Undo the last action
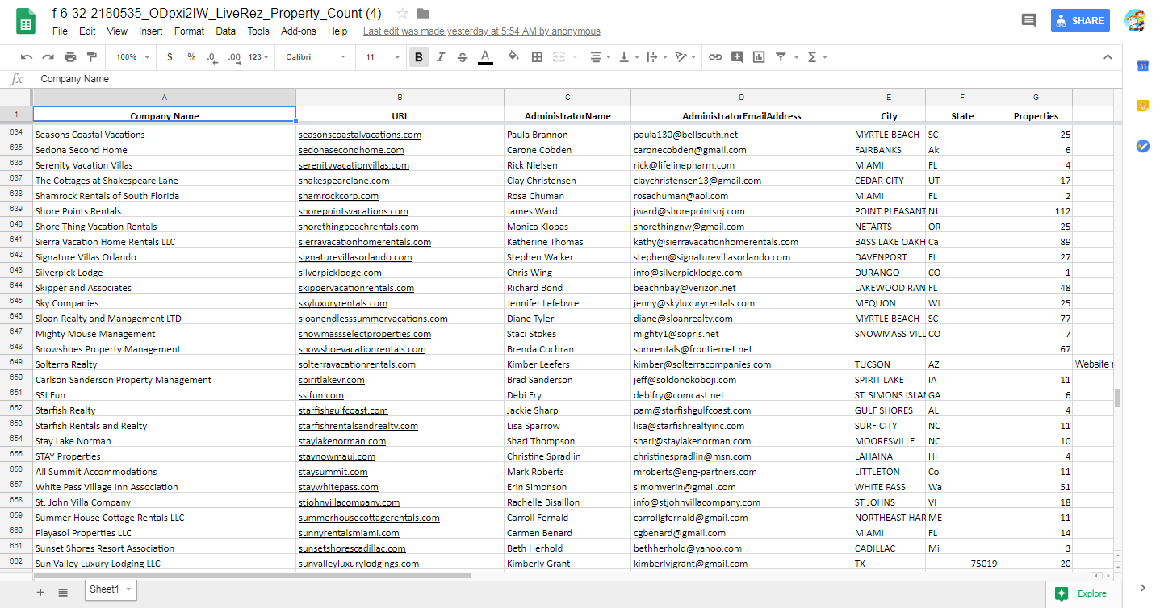 point(27,57)
